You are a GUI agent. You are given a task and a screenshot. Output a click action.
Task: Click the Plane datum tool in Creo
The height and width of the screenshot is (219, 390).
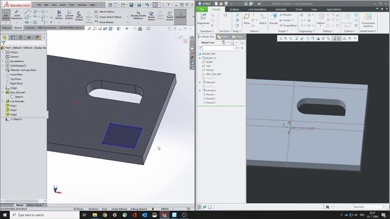point(246,19)
